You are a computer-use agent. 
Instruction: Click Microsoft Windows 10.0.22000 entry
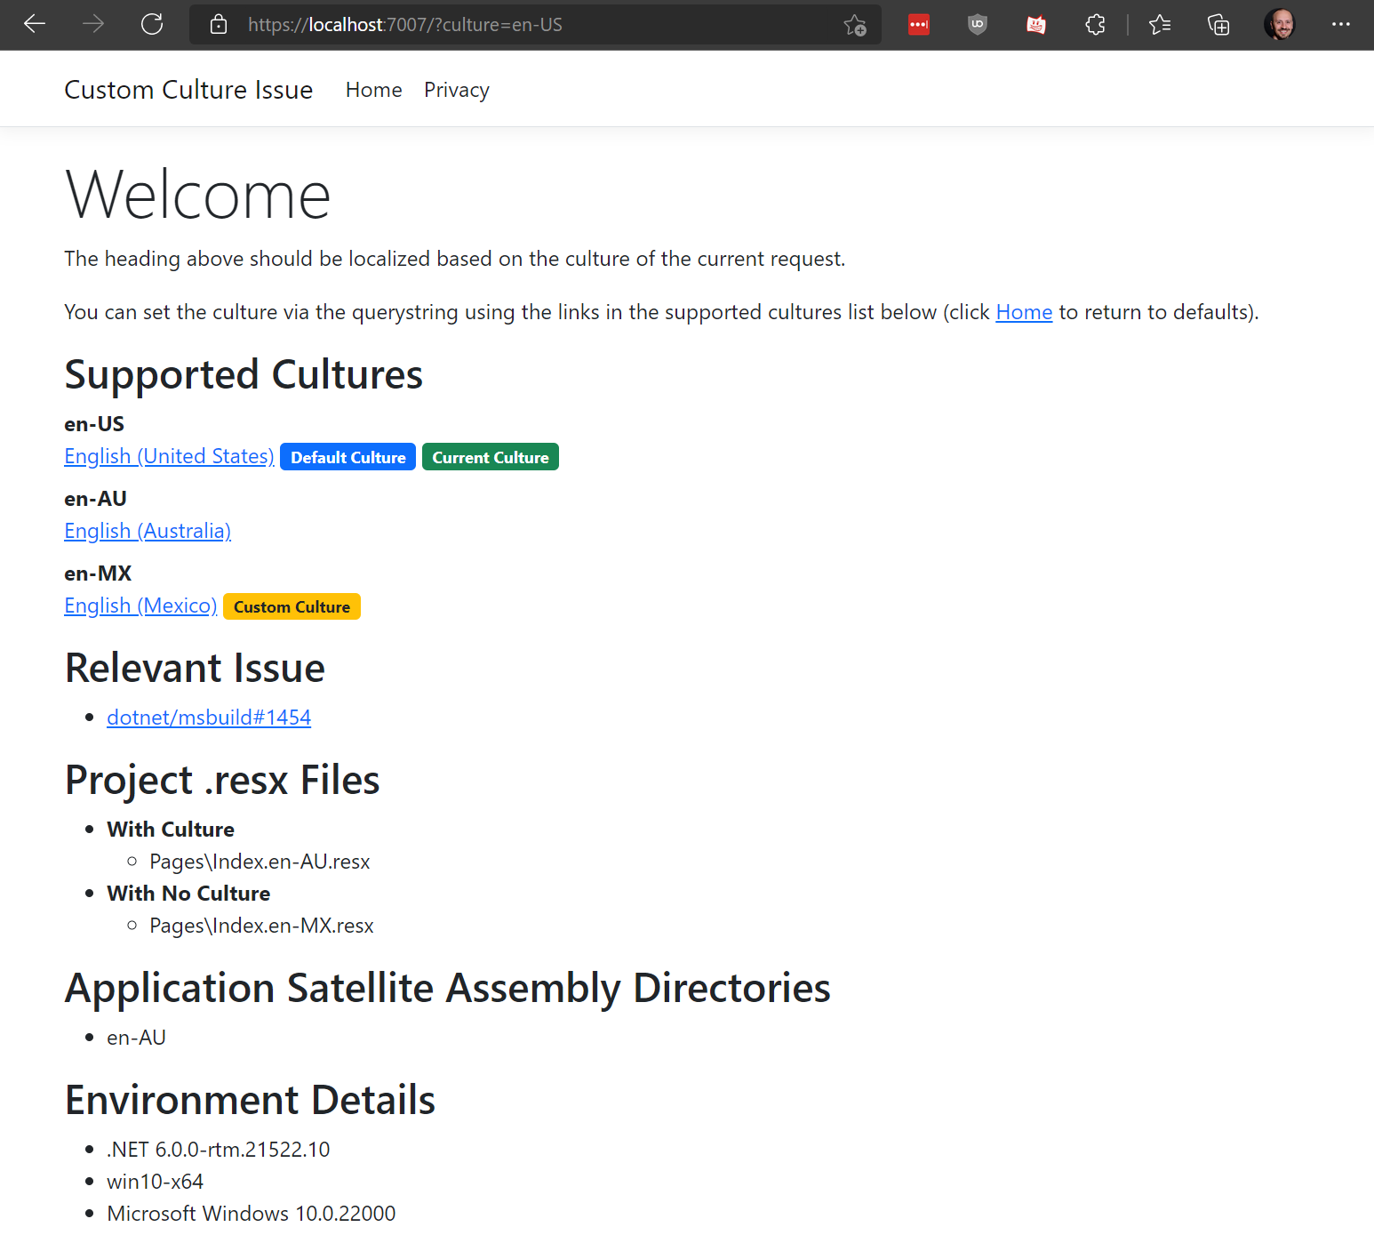[x=252, y=1214]
